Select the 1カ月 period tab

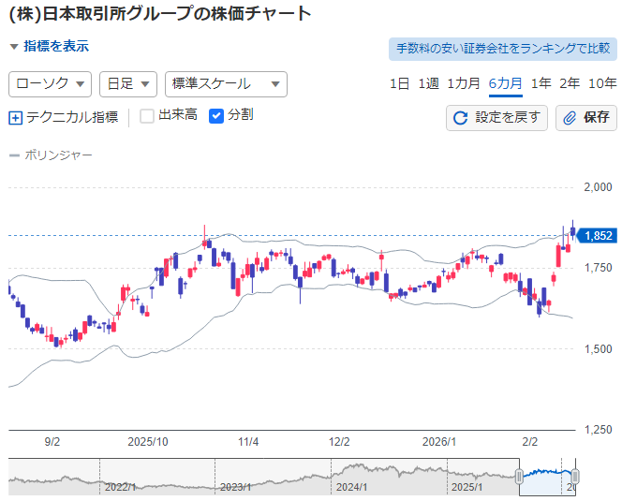pyautogui.click(x=464, y=83)
